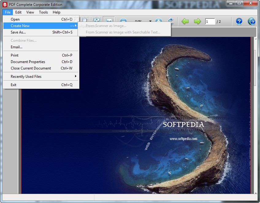
Task: Go to previous page with left green arrow
Action: (185, 21)
